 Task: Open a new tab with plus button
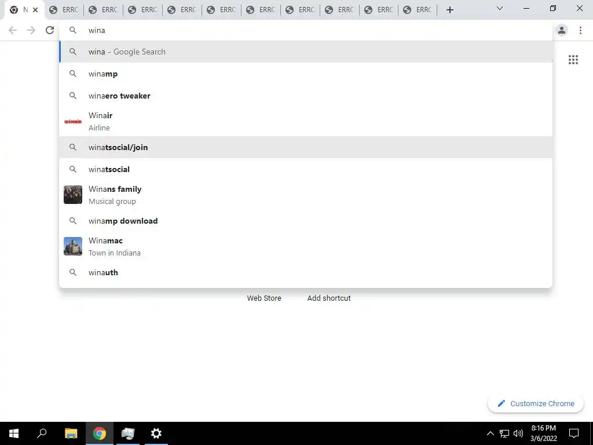click(449, 10)
